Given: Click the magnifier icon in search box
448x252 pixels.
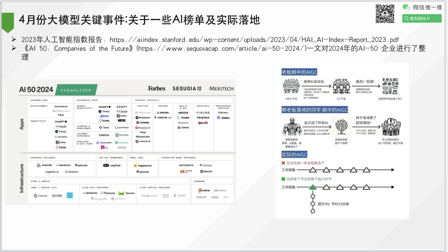Looking at the screenshot, I should pos(406,19).
